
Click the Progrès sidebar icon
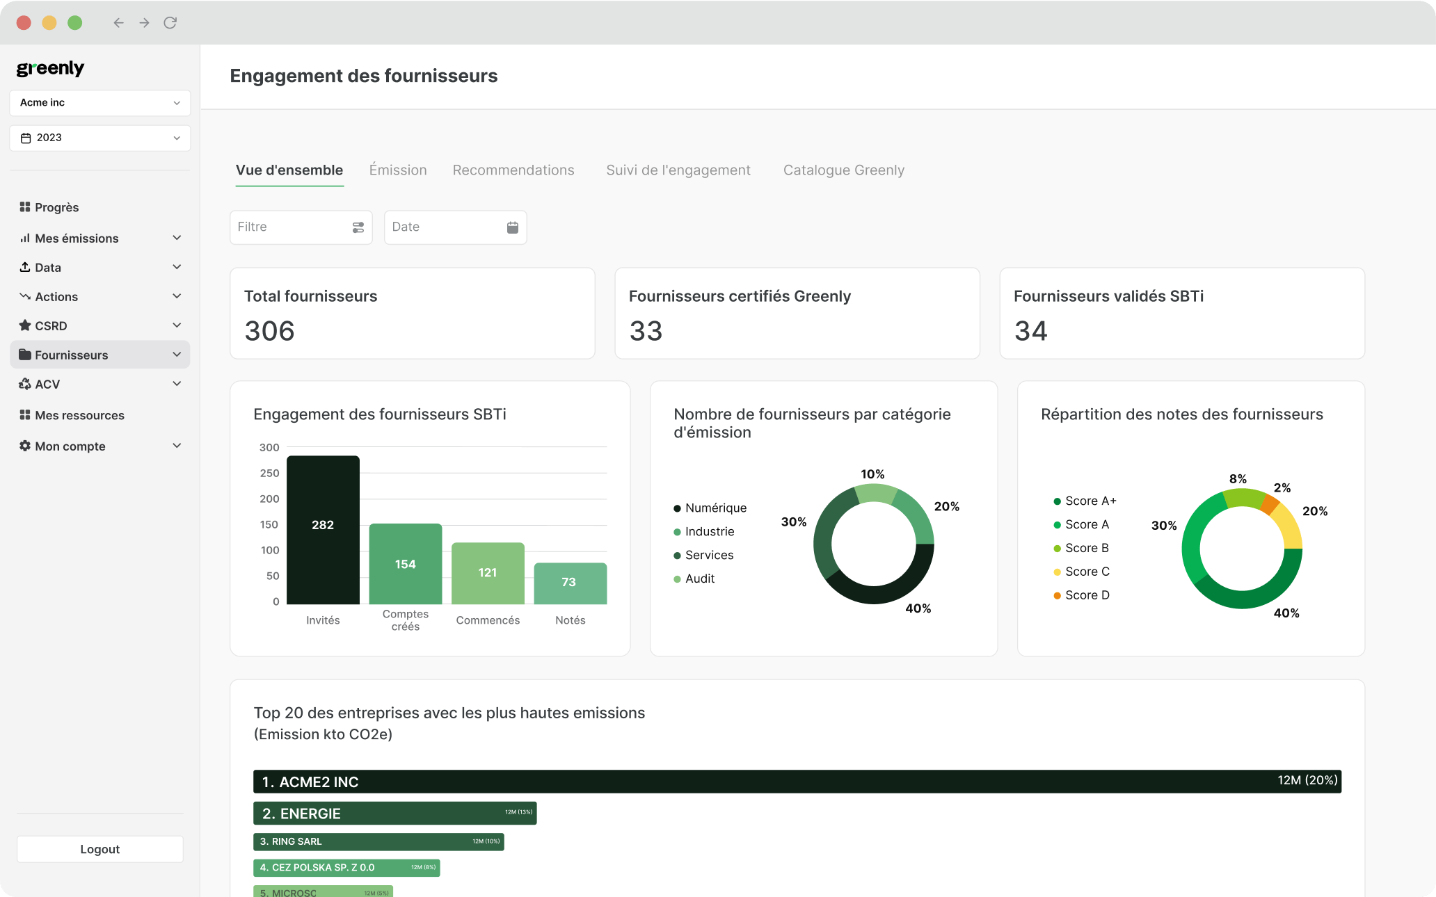[x=25, y=207]
